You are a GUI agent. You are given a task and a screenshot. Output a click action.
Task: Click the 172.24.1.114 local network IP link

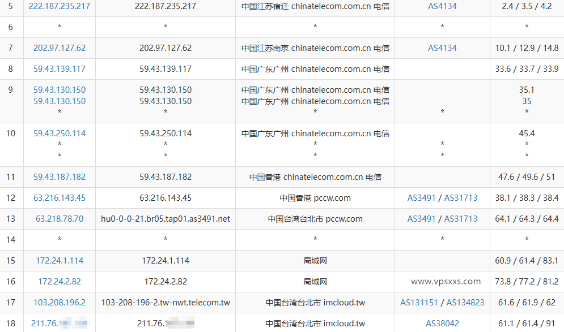[59, 260]
